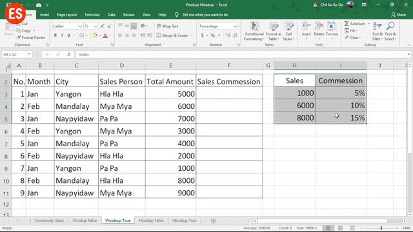Click the Select All corner triangle
The image size is (413, 232).
point(8,66)
